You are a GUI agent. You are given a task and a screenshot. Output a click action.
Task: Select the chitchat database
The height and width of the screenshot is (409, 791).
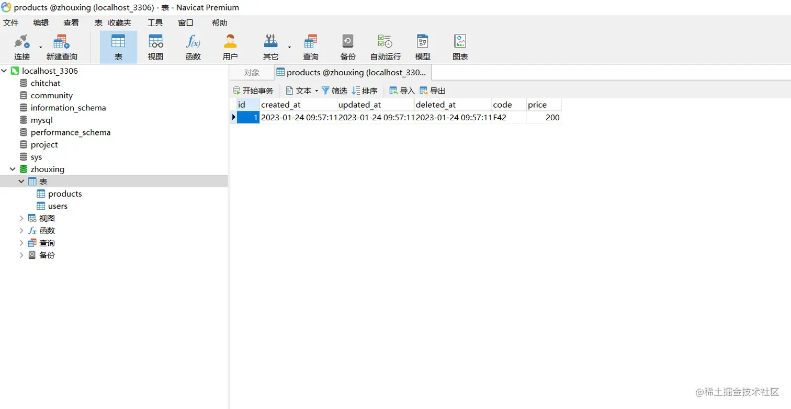(46, 83)
